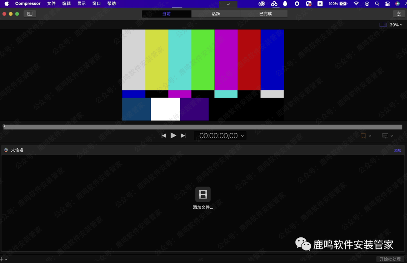
Task: Expand the add-job dropdown at bottom left
Action: pos(5,259)
